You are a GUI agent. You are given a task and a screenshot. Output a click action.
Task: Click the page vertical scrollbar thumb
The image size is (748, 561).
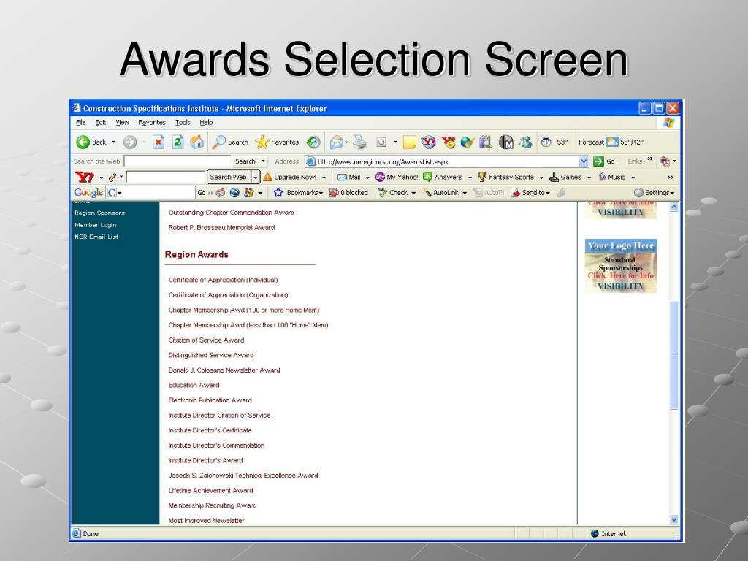click(x=674, y=356)
